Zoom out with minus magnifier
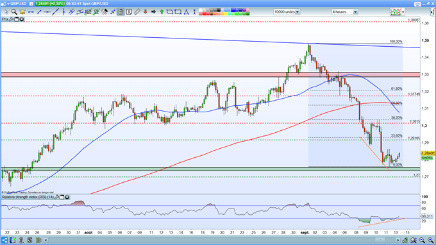The height and width of the screenshot is (245, 436). 422,240
